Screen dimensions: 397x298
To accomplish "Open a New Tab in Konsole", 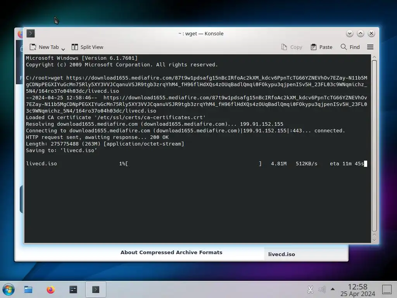I will (x=44, y=47).
